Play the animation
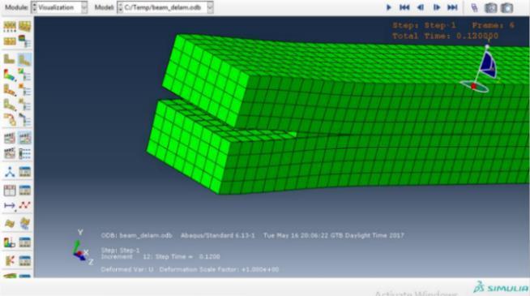530x296 pixels. [389, 7]
